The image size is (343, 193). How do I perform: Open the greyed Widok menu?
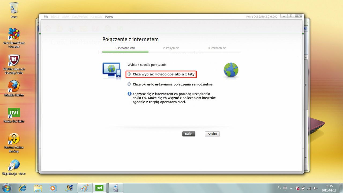tap(65, 17)
